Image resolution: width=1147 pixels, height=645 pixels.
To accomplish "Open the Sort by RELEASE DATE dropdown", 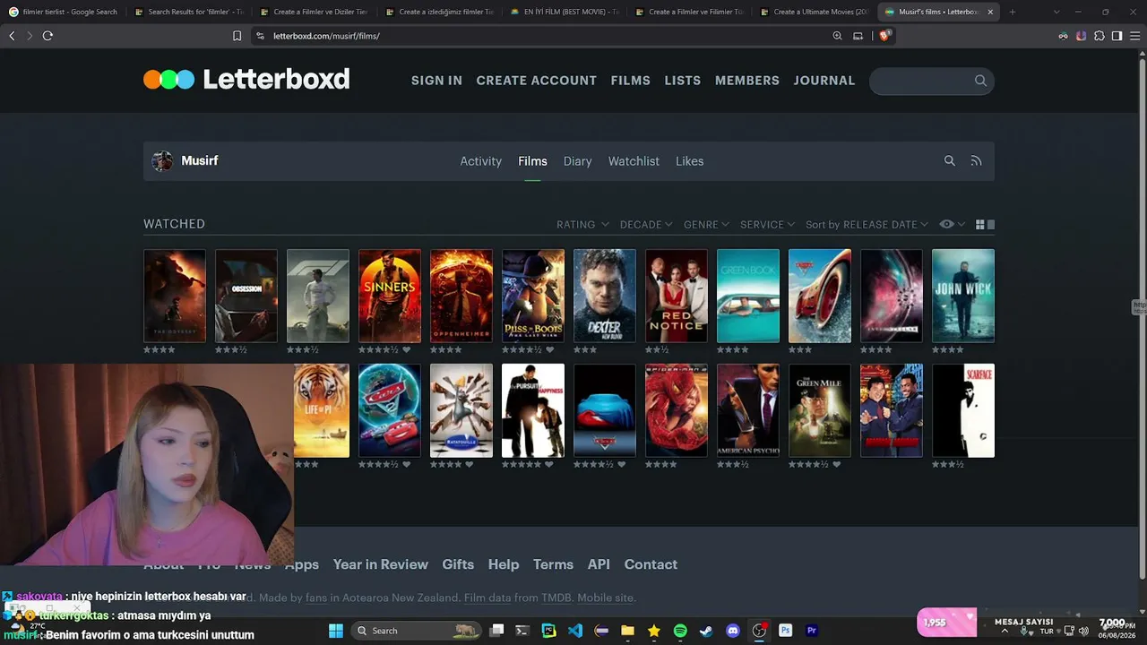I will pos(867,225).
